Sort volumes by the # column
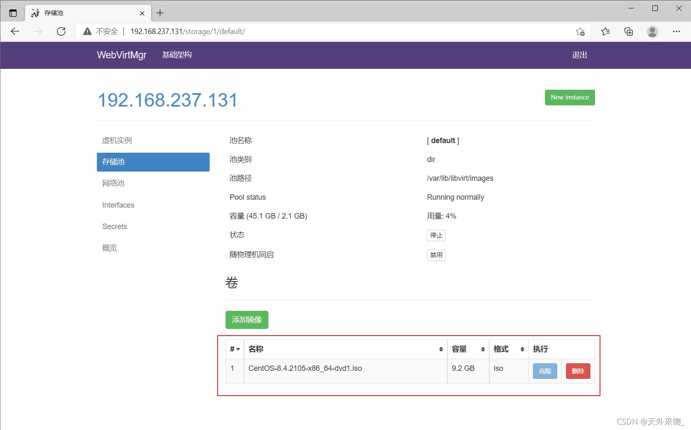The image size is (691, 430). point(235,349)
